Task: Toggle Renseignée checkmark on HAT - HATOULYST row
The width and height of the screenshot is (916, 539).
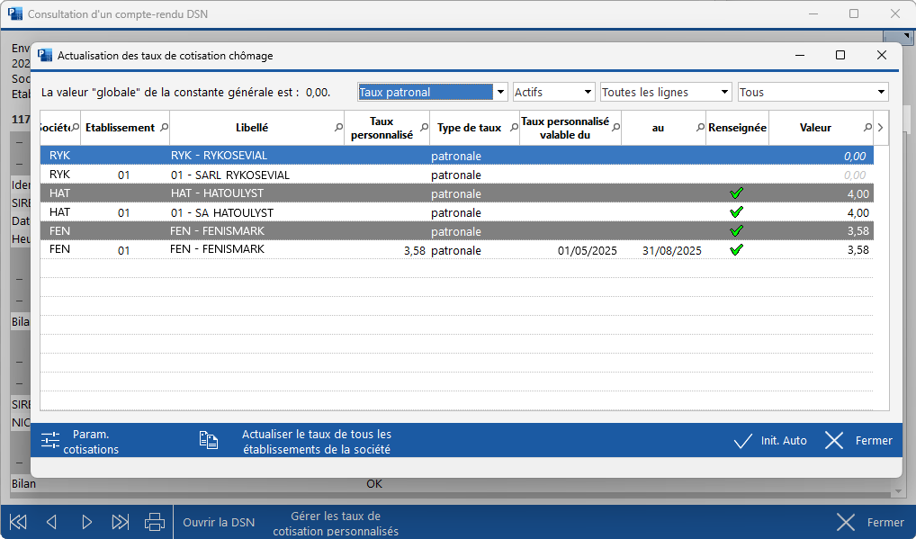Action: 736,193
